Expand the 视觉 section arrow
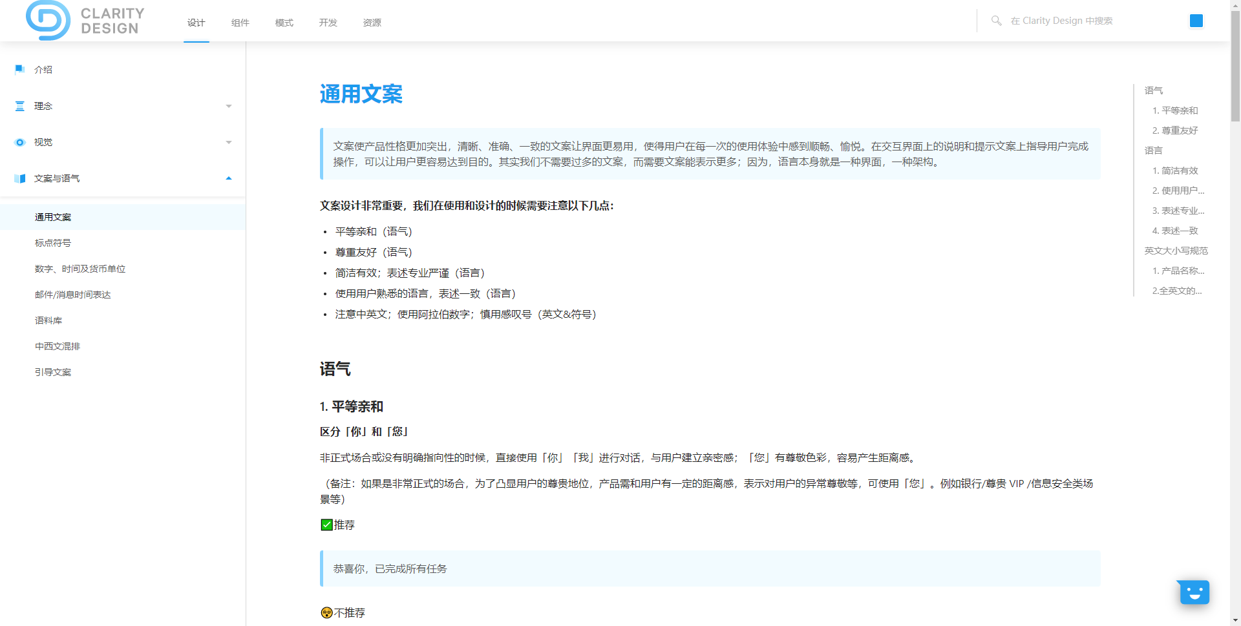Viewport: 1241px width, 626px height. click(229, 142)
